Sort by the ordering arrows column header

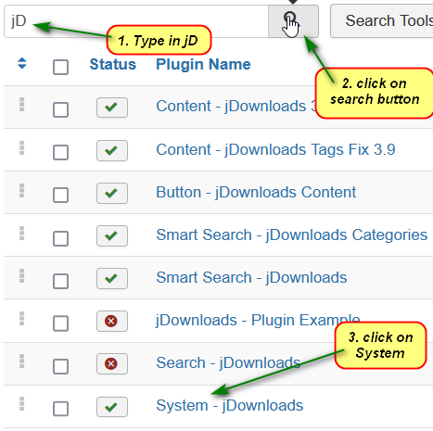point(22,63)
